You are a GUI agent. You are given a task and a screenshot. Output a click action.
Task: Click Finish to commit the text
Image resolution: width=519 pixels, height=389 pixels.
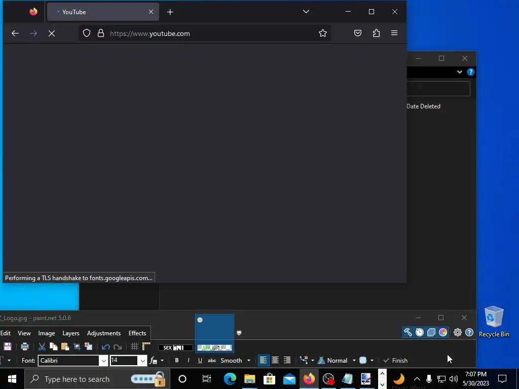click(395, 361)
